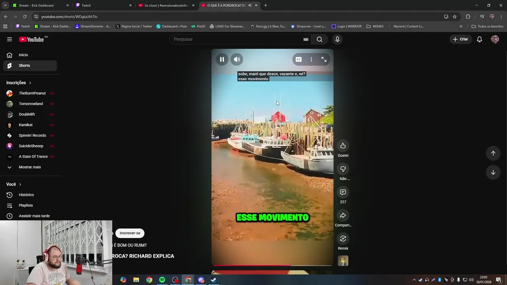The height and width of the screenshot is (285, 507).
Task: Go to Início in sidebar
Action: pos(30,55)
